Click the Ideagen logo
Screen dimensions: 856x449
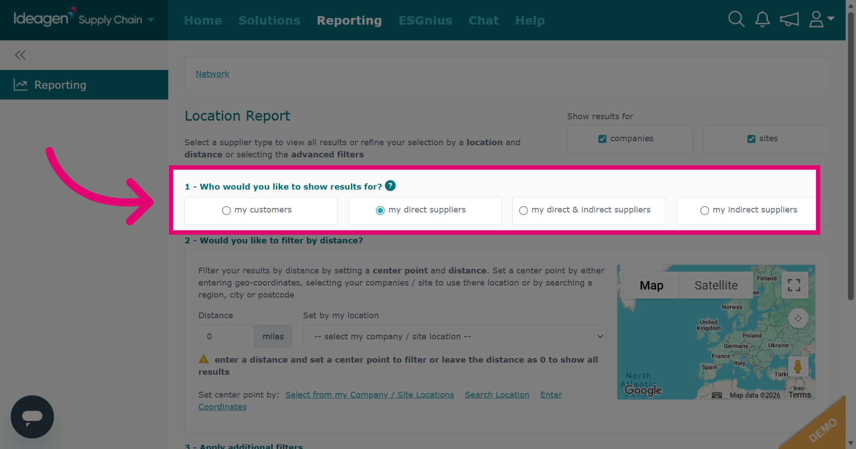44,17
